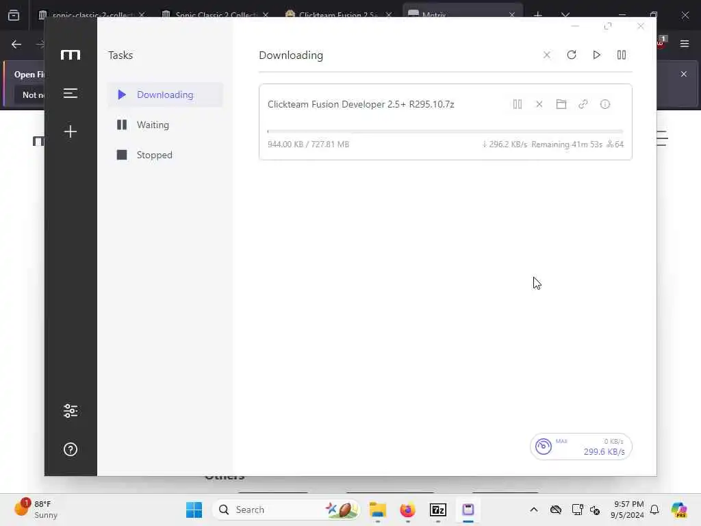Open the browser hamburger menu
The width and height of the screenshot is (701, 526).
[x=685, y=44]
